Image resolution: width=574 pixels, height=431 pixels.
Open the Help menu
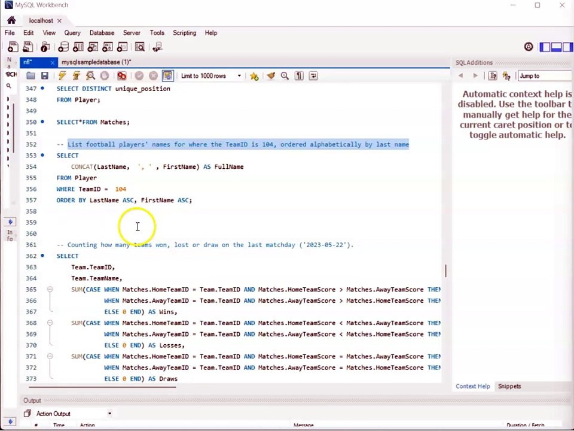pyautogui.click(x=211, y=32)
